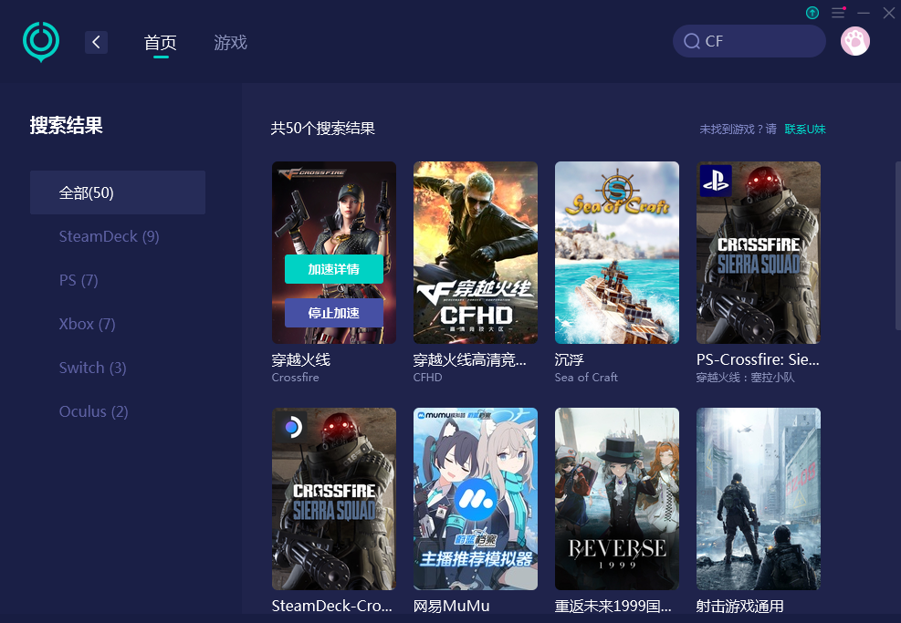Filter results by SteamDeck (9)
The width and height of the screenshot is (901, 623).
pyautogui.click(x=110, y=236)
